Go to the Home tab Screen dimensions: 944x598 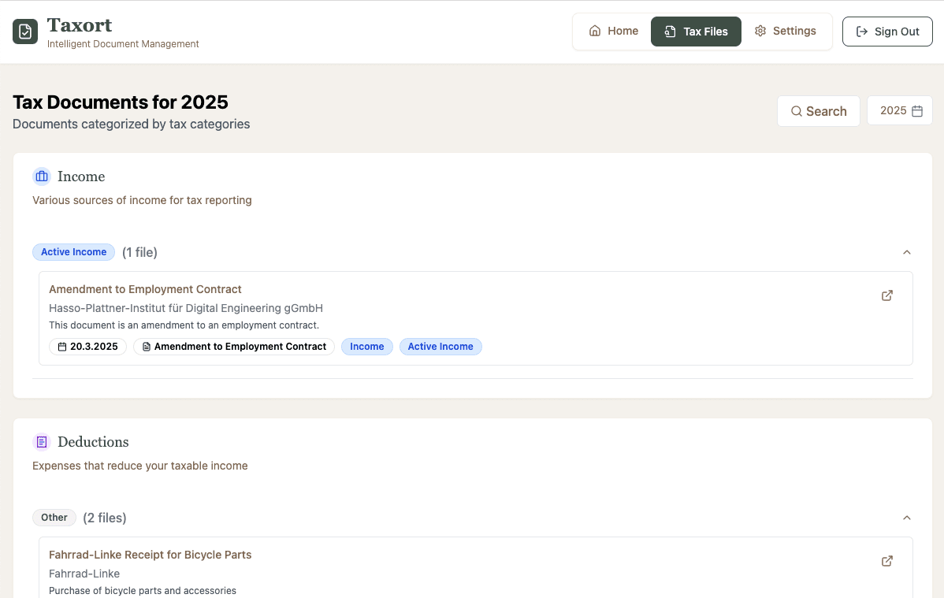613,32
